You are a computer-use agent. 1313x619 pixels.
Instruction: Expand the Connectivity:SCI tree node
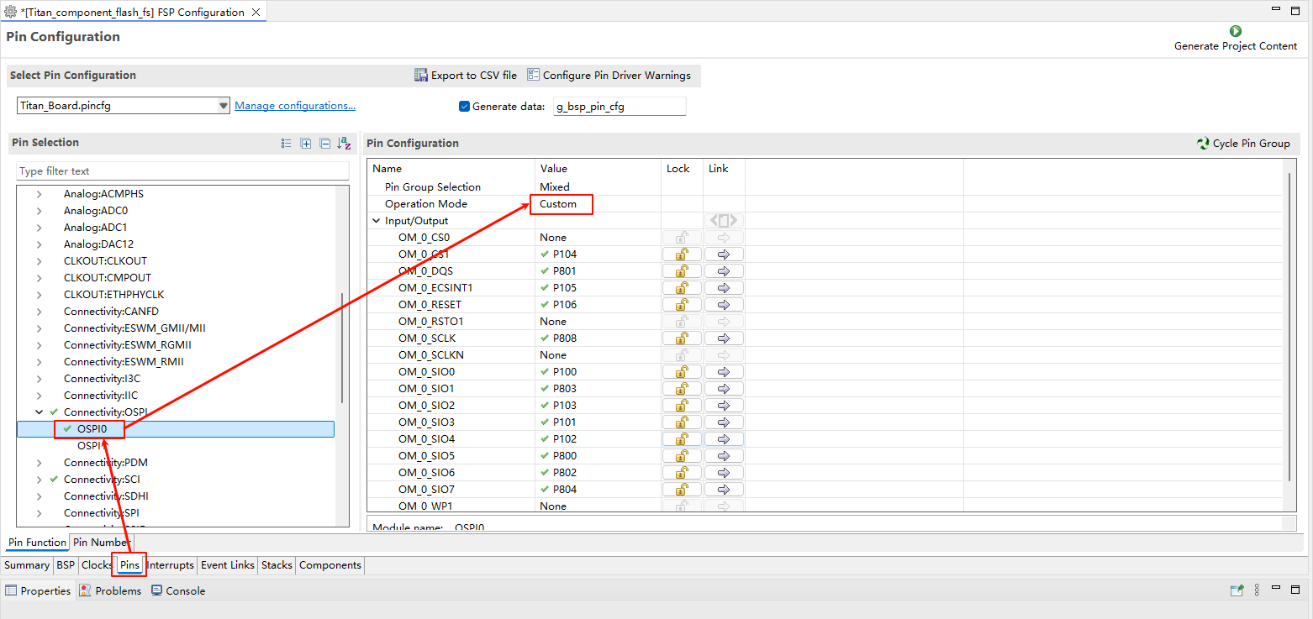(39, 480)
